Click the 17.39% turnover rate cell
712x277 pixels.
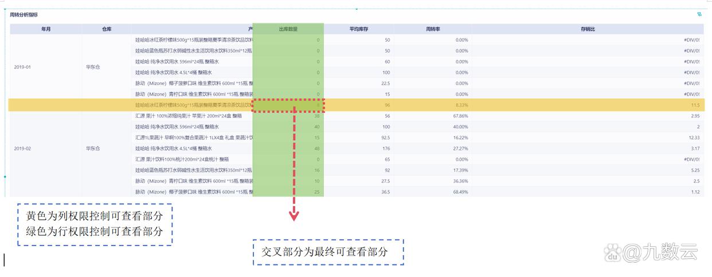click(460, 170)
